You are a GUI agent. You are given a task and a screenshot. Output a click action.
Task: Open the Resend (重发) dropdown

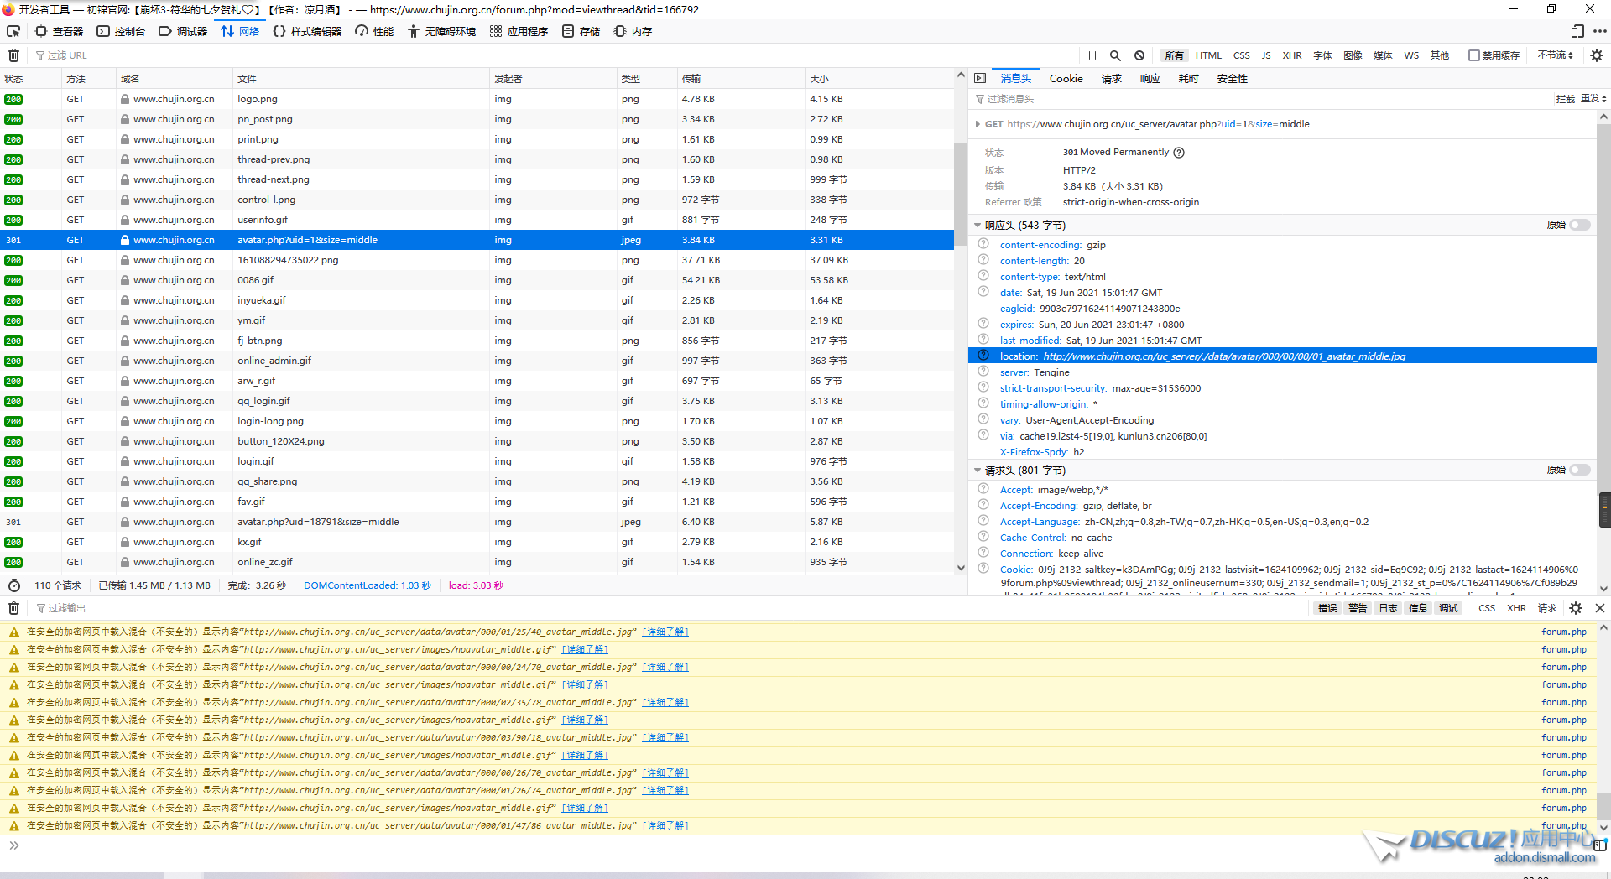1593,99
